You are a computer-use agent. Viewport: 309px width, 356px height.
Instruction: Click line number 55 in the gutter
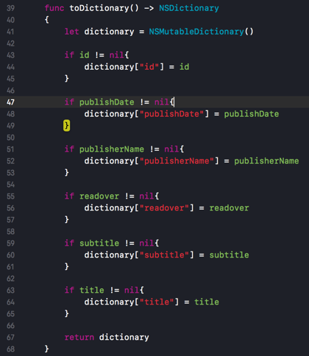coord(10,196)
